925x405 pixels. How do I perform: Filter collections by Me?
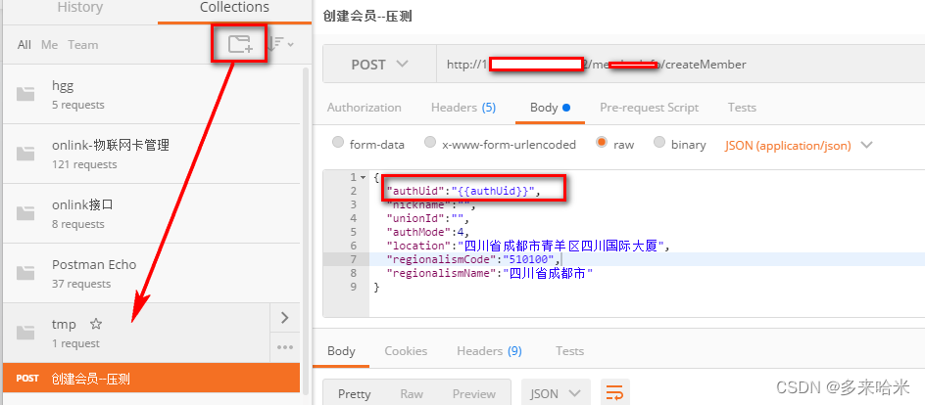coord(50,45)
